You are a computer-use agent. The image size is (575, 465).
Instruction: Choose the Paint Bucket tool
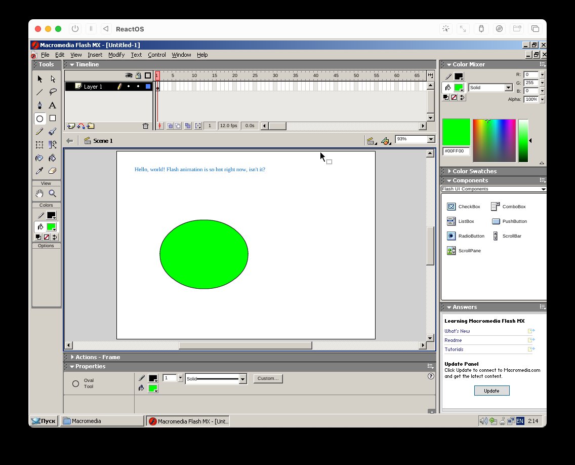pyautogui.click(x=53, y=158)
